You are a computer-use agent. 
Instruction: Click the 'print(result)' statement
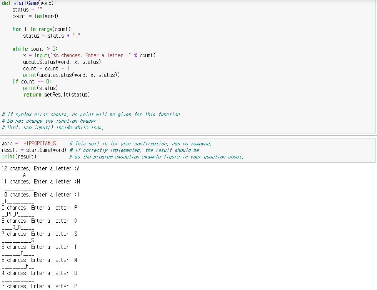[x=19, y=157]
